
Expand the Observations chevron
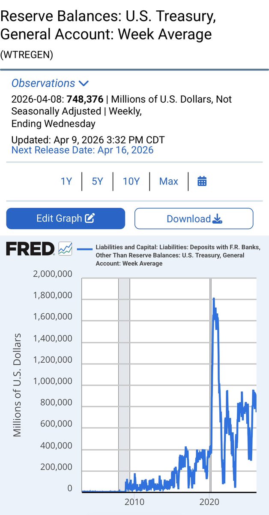pos(84,83)
